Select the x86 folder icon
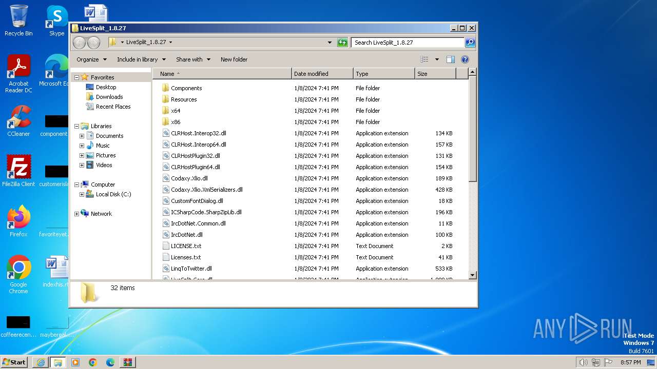657x369 pixels. pyautogui.click(x=165, y=122)
